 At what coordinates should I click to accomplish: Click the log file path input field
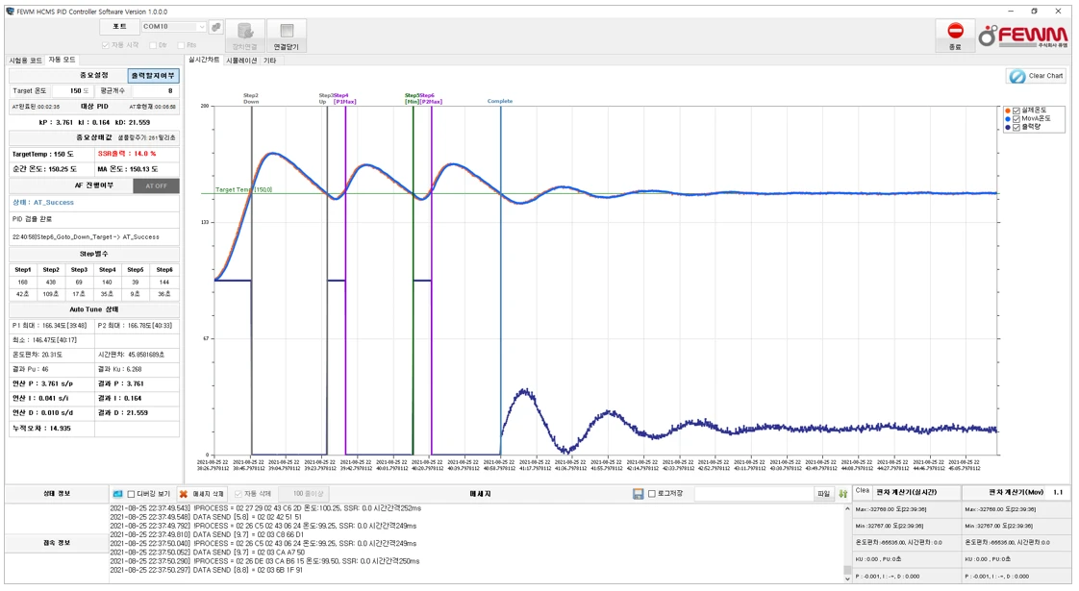pos(754,494)
